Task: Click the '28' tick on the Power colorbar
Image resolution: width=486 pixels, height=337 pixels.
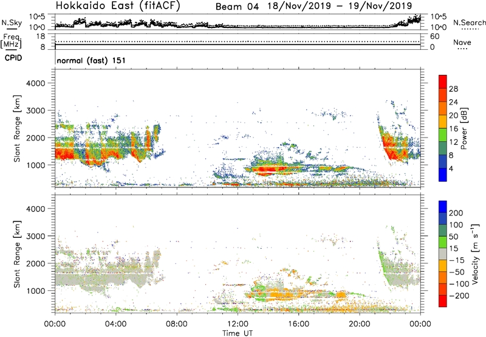Action: (453, 89)
